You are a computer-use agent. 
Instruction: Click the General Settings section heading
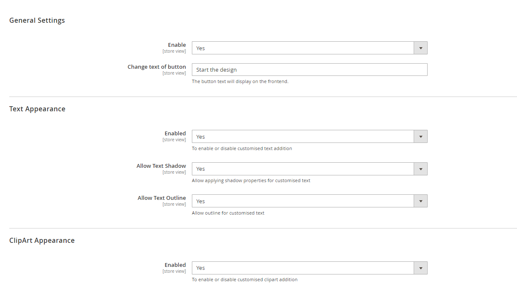(x=37, y=20)
